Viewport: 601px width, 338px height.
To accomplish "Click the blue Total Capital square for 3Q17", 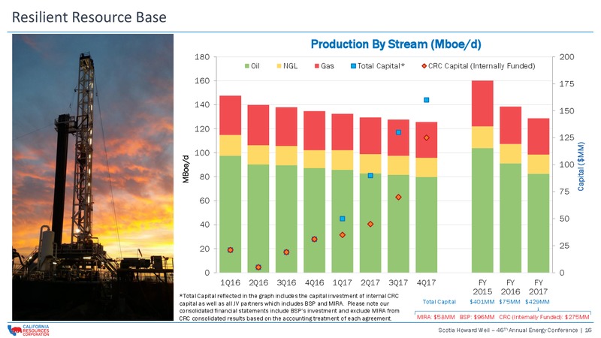I will [x=398, y=132].
